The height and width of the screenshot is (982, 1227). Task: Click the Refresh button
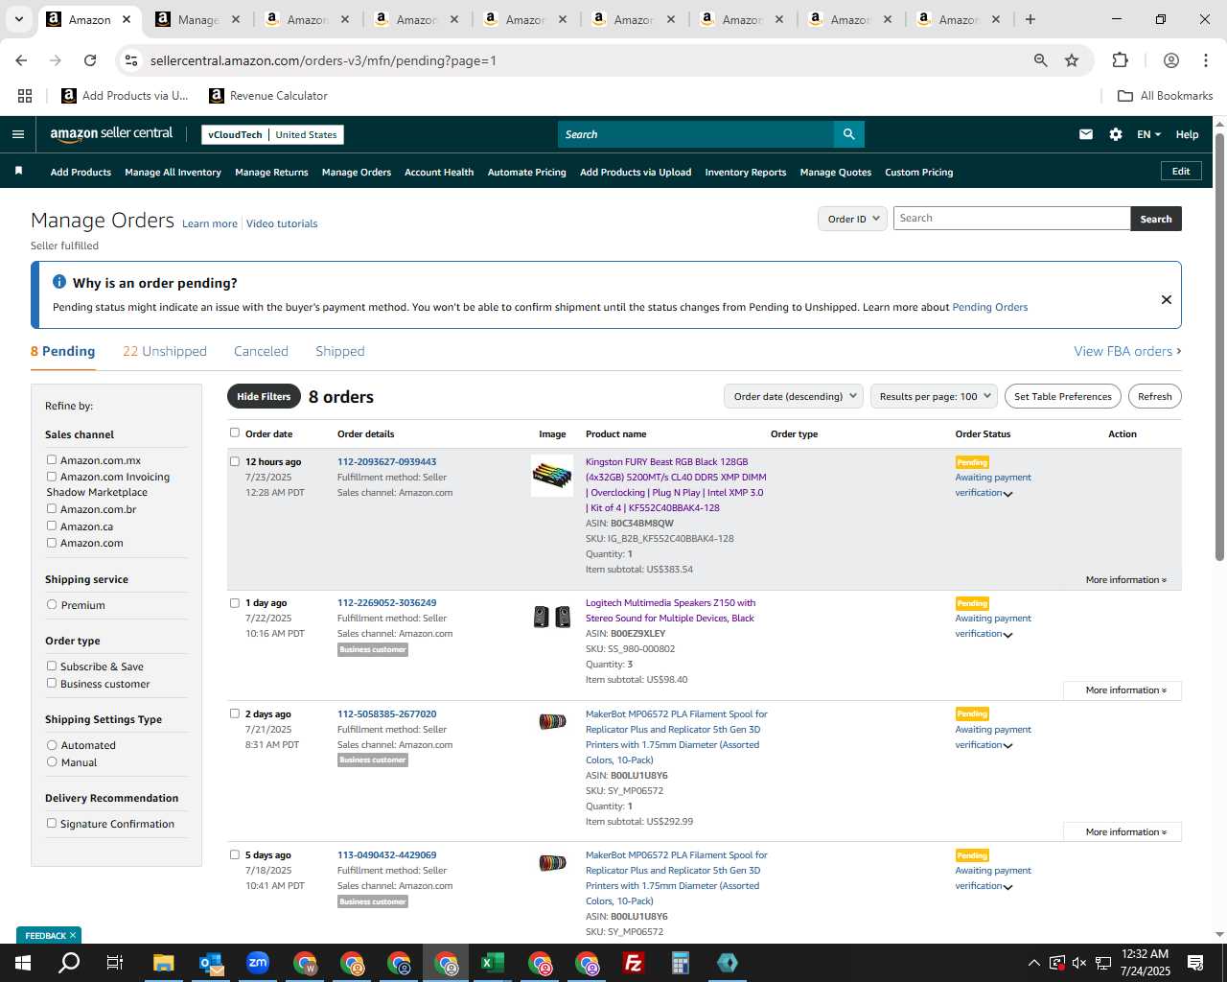click(x=1154, y=396)
